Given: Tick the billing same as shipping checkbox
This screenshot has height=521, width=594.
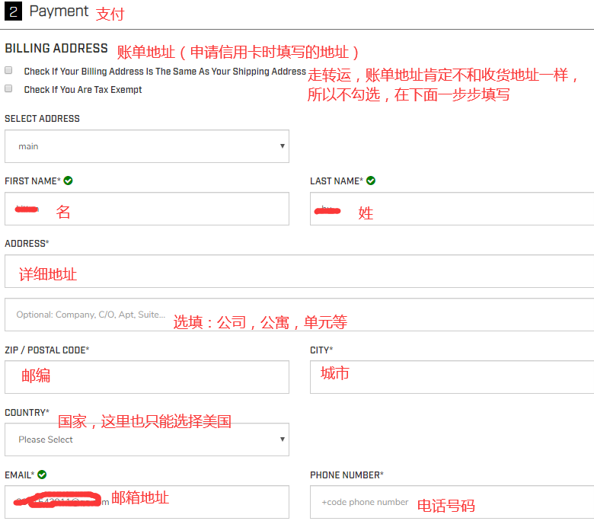Looking at the screenshot, I should click(x=9, y=70).
